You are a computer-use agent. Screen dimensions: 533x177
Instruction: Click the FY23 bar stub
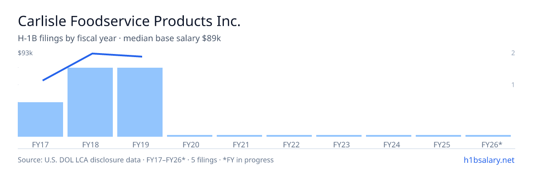click(339, 136)
